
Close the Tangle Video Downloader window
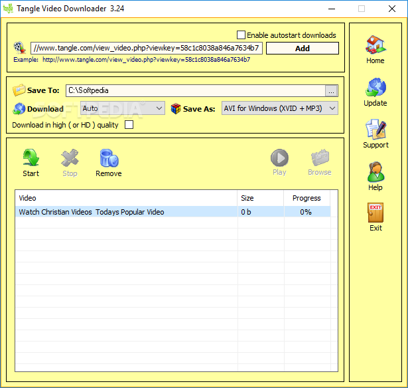pyautogui.click(x=392, y=9)
